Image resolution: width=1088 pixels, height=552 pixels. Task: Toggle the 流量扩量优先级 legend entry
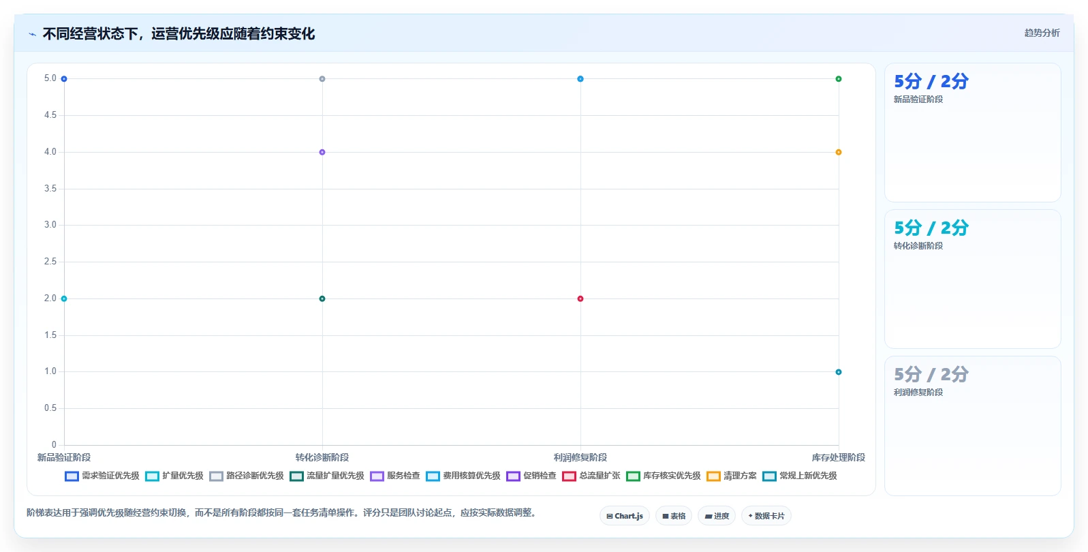pyautogui.click(x=327, y=476)
